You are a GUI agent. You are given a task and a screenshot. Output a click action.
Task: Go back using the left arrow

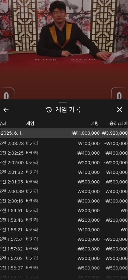click(x=6, y=110)
